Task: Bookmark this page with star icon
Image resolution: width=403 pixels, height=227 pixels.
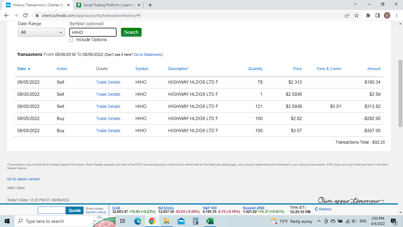Action: point(356,15)
